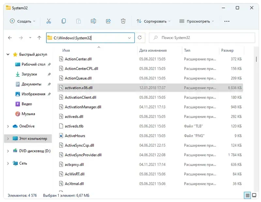Go up one folder level

click(39, 38)
